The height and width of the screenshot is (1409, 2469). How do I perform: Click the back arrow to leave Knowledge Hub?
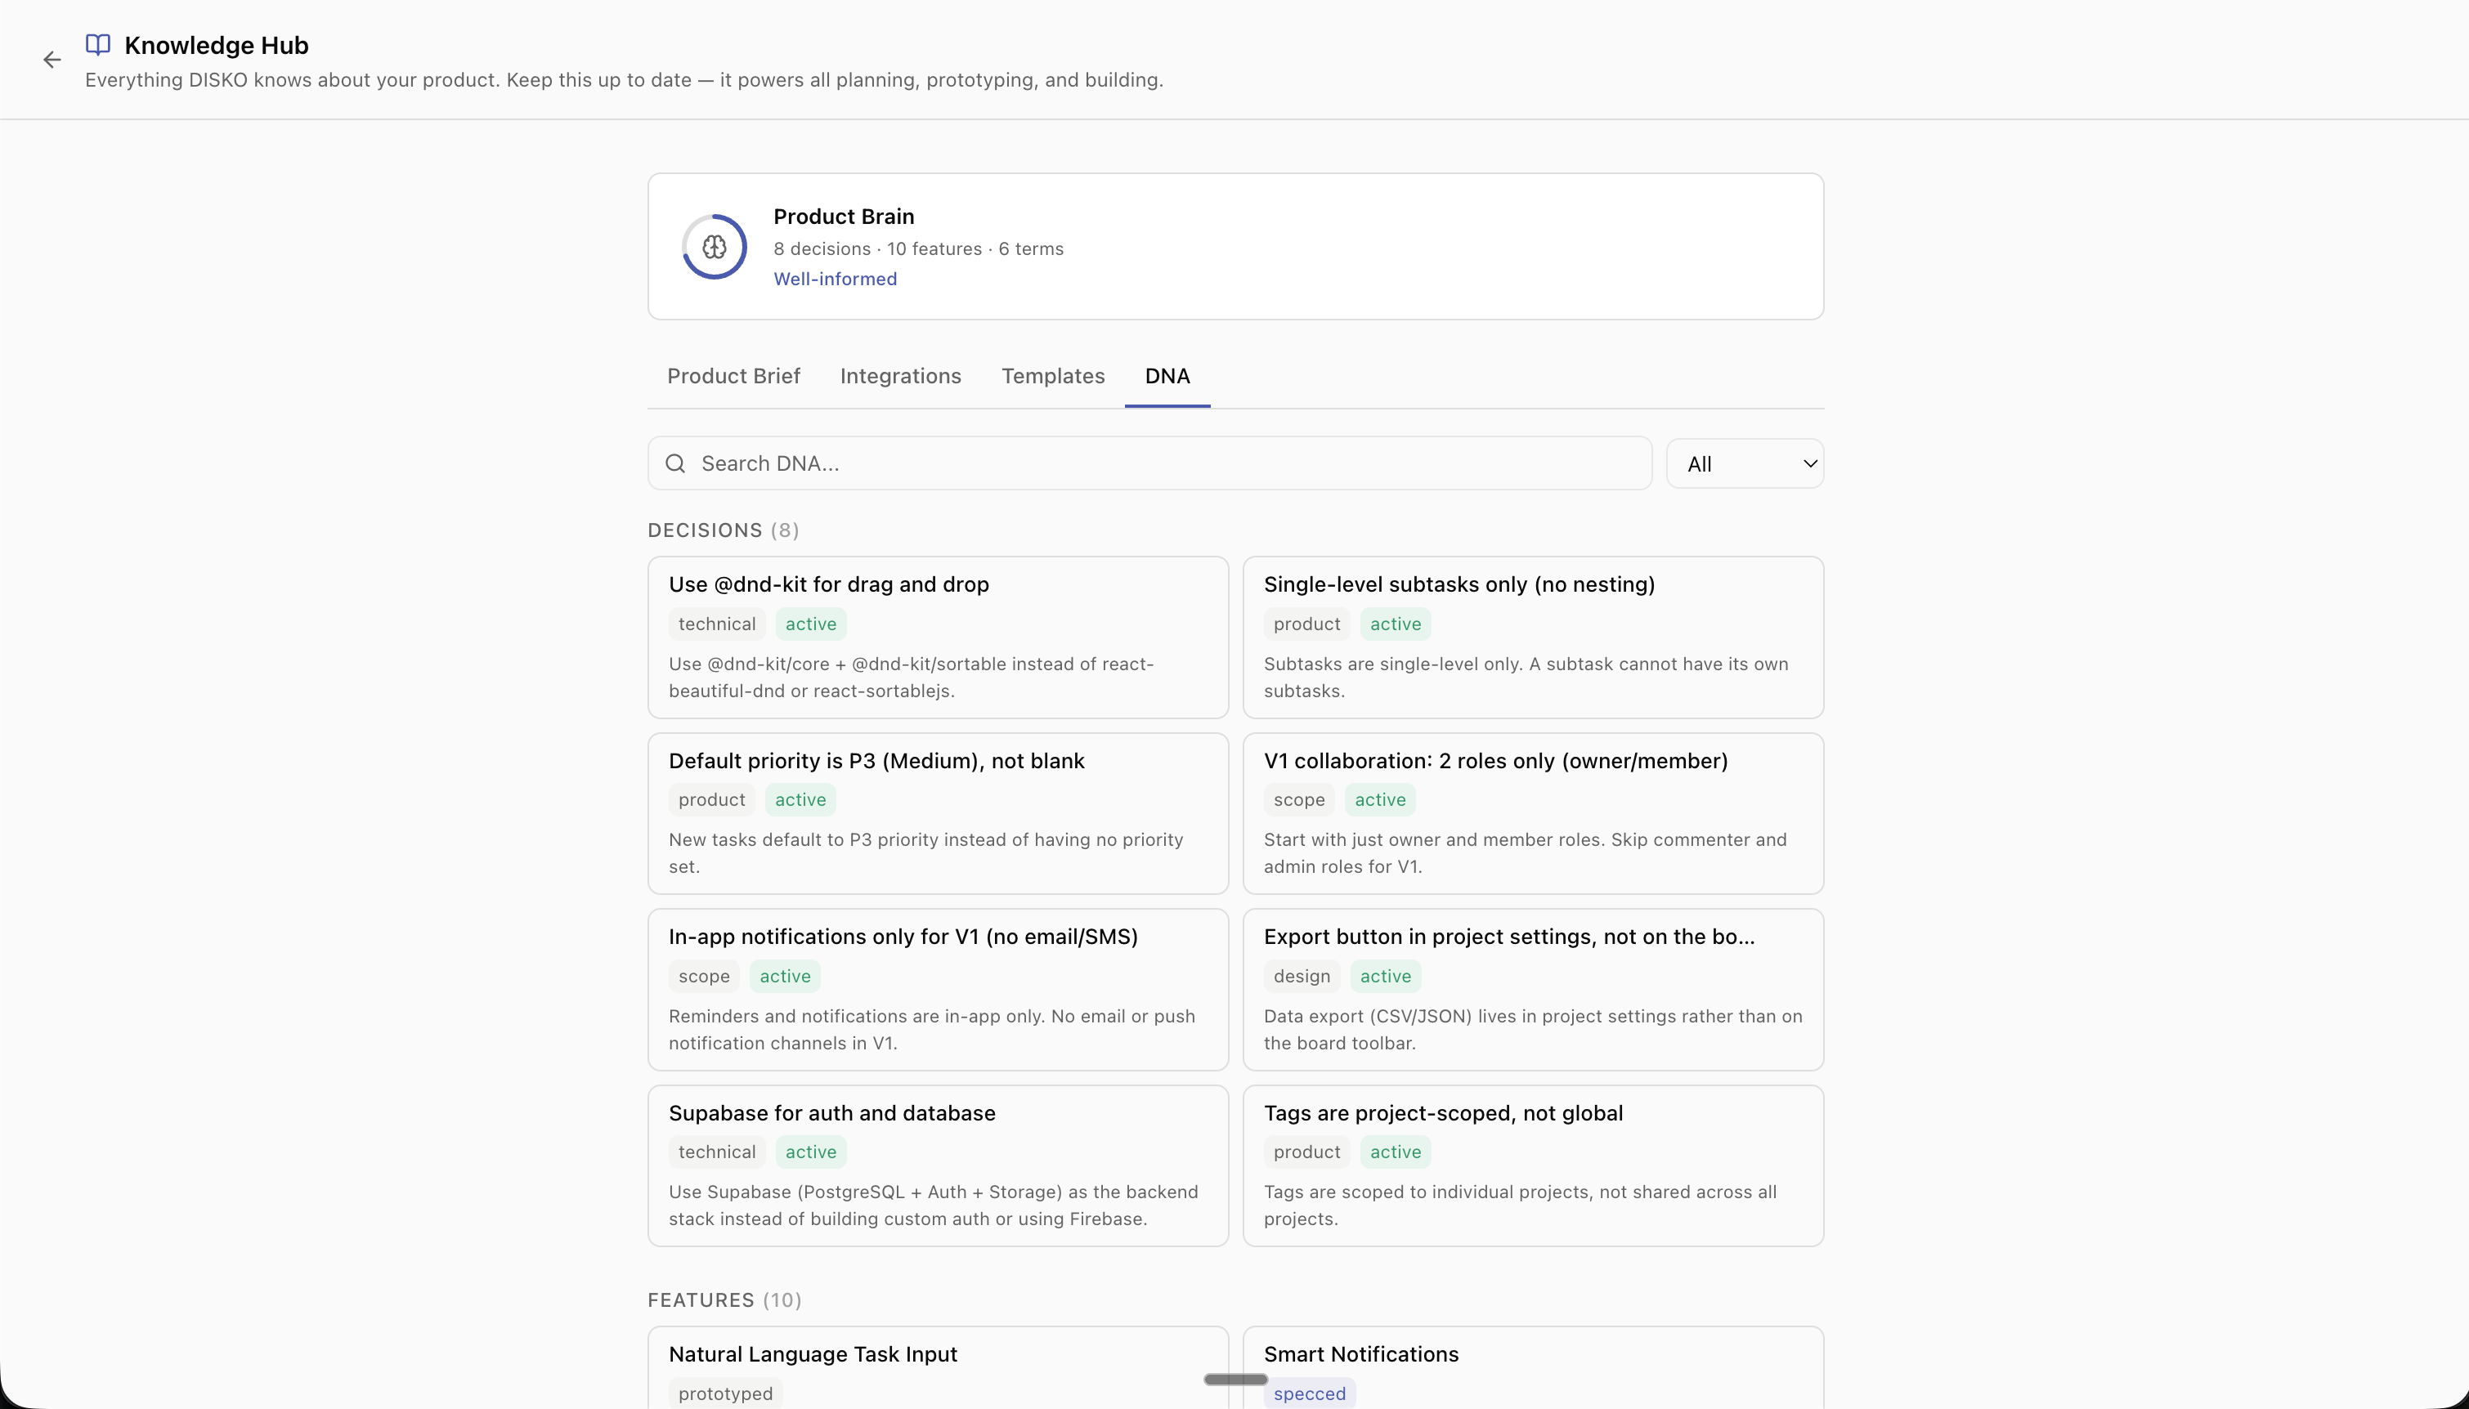pos(52,58)
